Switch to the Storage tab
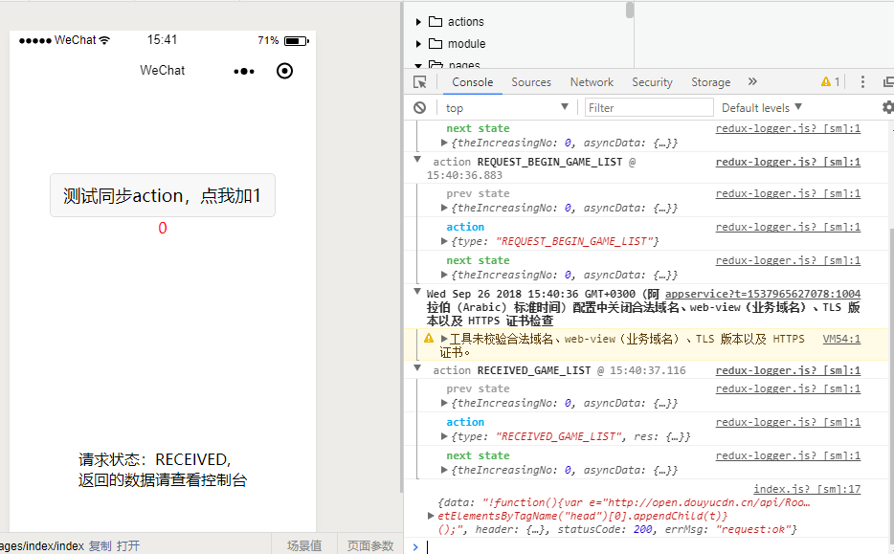The image size is (894, 554). [711, 82]
